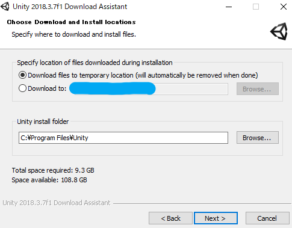Image resolution: width=292 pixels, height=228 pixels.
Task: Go back with the Back button
Action: [x=170, y=218]
